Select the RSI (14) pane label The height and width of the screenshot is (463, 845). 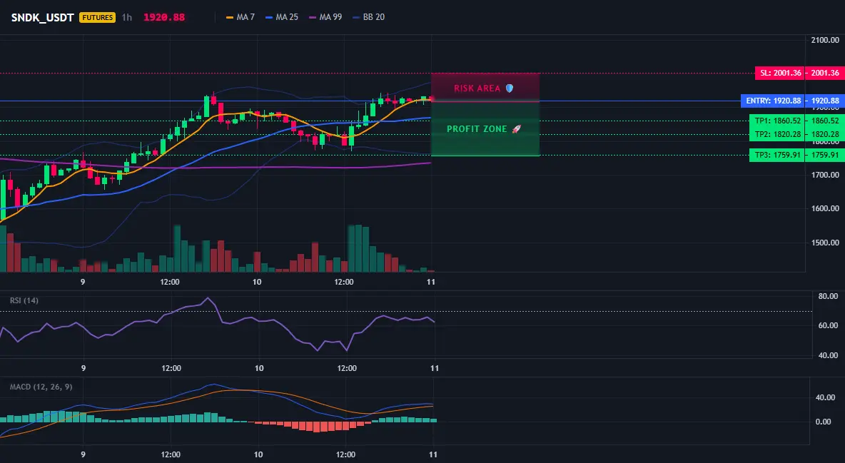[x=24, y=300]
